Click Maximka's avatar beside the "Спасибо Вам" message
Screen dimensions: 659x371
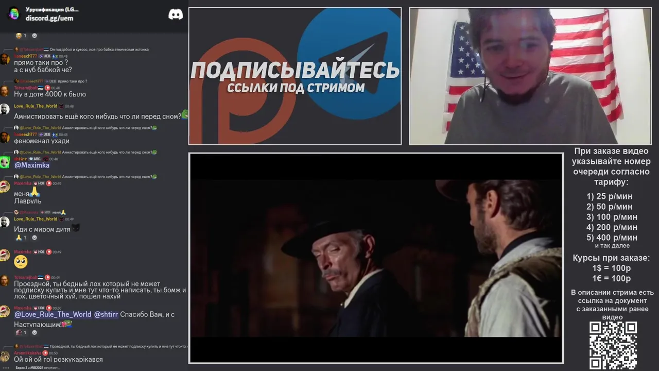5,311
